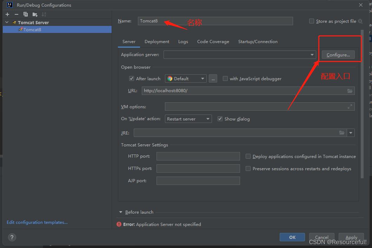
Task: Open Store as project file gear settings
Action: tap(360, 21)
